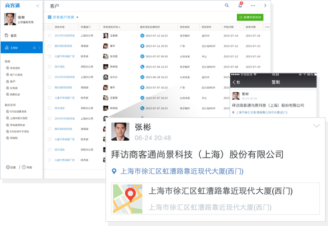Open the notification bell with red badge
The height and width of the screenshot is (226, 328).
pyautogui.click(x=240, y=5)
